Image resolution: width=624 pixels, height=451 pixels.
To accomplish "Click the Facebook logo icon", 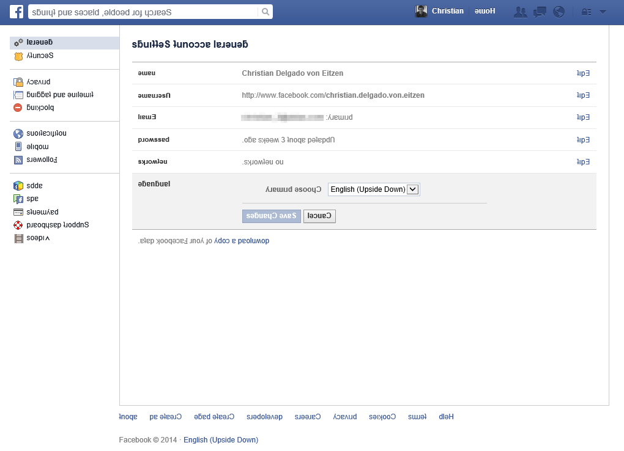I will point(17,12).
